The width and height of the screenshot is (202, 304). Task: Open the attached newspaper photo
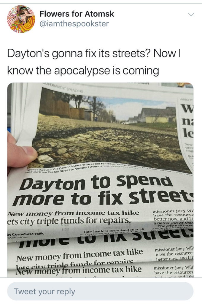point(100,180)
